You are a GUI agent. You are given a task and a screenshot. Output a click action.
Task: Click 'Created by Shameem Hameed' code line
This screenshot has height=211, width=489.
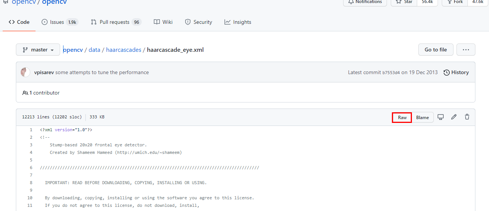click(116, 152)
